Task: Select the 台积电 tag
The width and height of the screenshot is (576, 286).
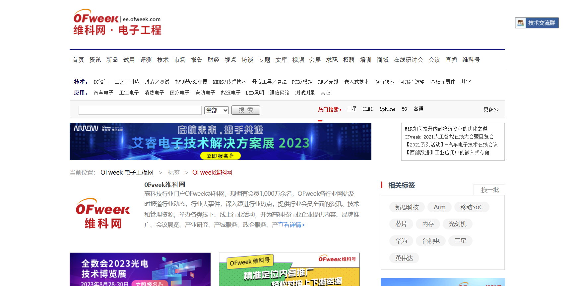Action: [431, 241]
